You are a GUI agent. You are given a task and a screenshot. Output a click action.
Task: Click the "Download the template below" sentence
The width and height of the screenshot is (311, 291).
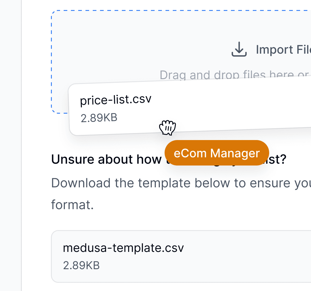tap(181, 183)
